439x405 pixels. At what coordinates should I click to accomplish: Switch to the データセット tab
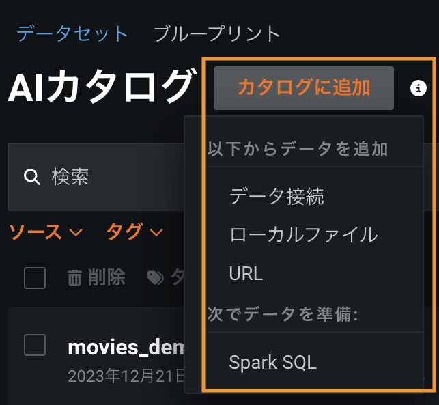coord(72,33)
